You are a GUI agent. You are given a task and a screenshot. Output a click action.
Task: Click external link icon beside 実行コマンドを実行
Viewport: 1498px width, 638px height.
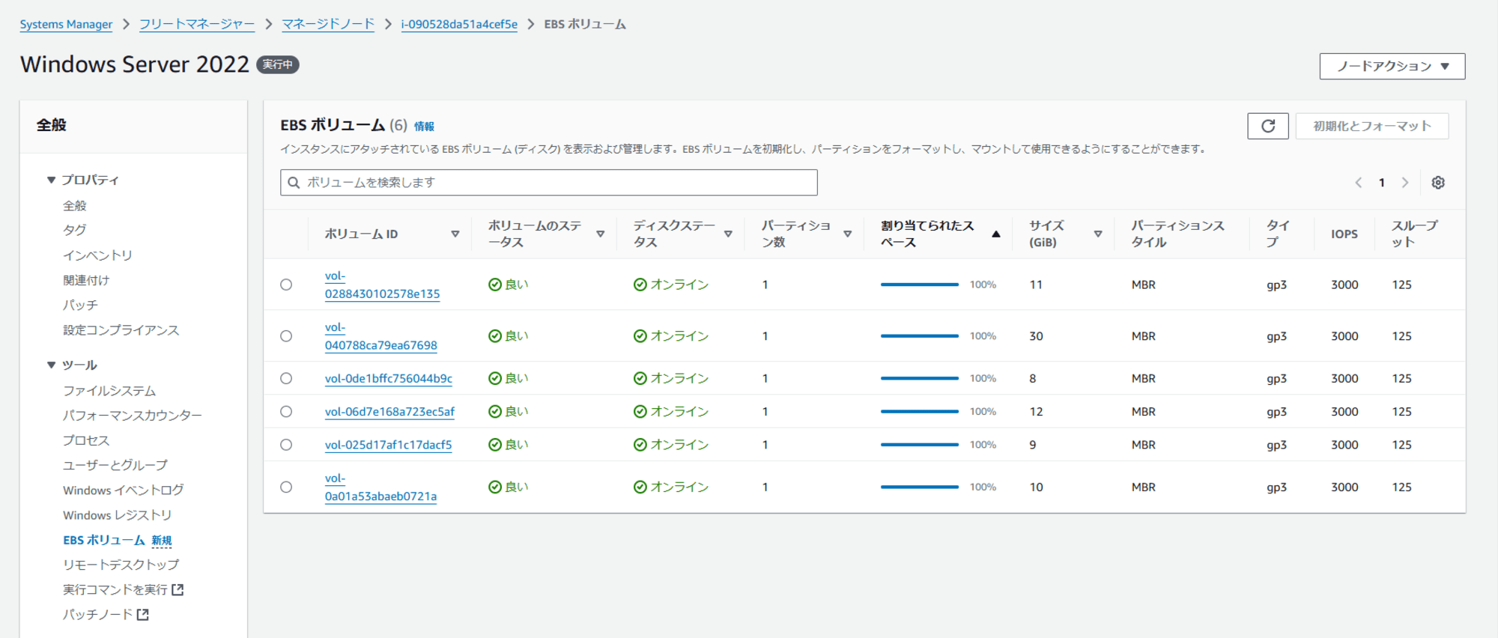[178, 590]
